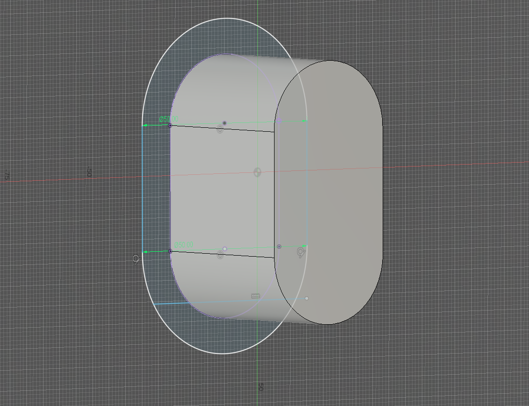Select the lower white arc center point
Screen dimensions: 529x406
coord(225,249)
